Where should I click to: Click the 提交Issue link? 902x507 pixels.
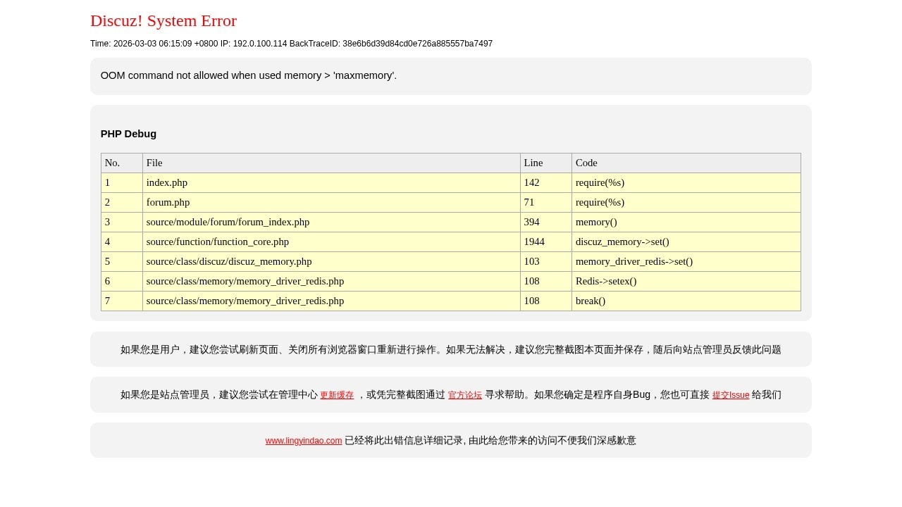731,395
